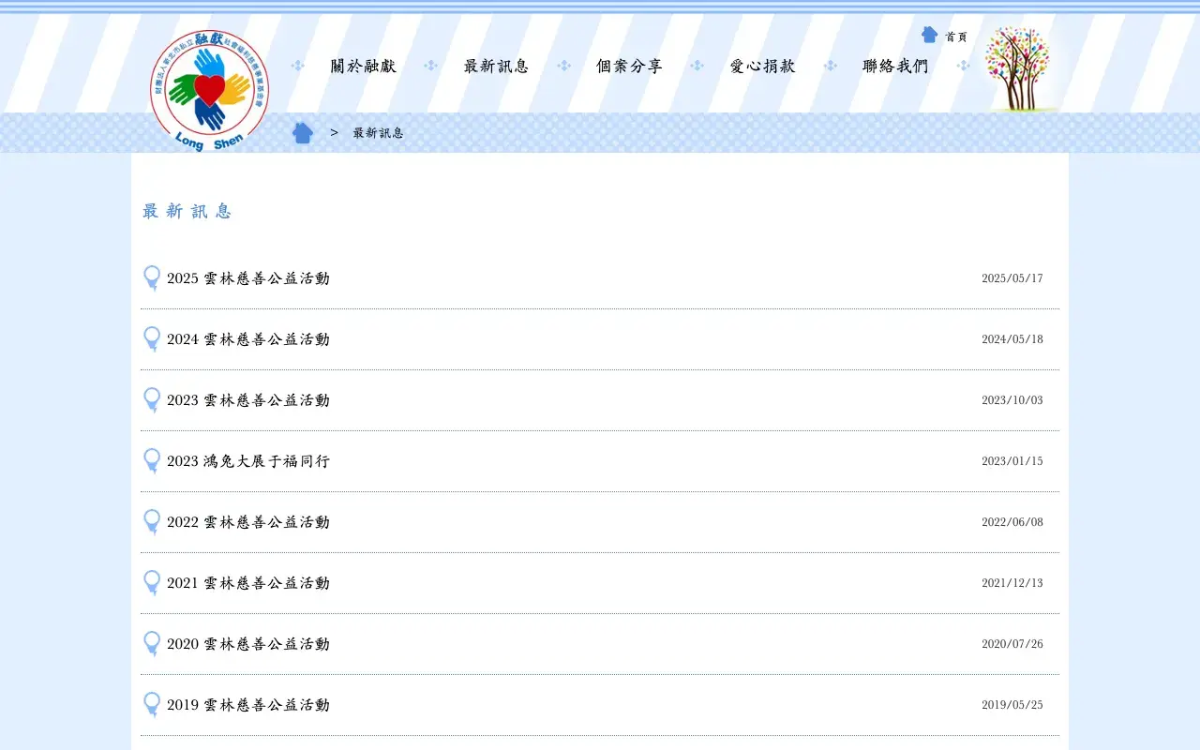Click the date 2019/05/25
Image resolution: width=1200 pixels, height=750 pixels.
[1012, 705]
